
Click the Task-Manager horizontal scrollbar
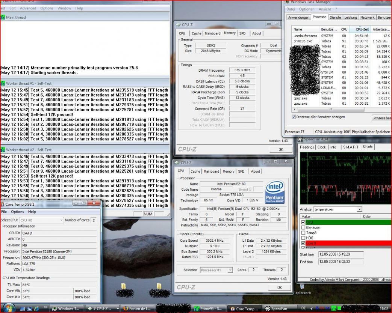coord(330,109)
